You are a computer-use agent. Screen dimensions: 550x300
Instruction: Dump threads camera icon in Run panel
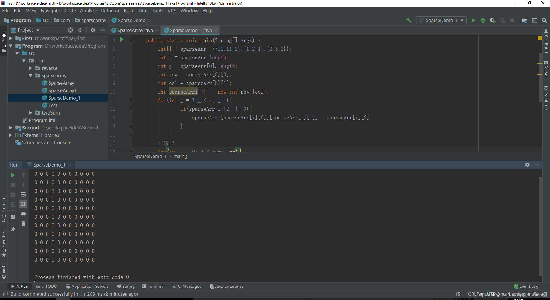pos(13,195)
